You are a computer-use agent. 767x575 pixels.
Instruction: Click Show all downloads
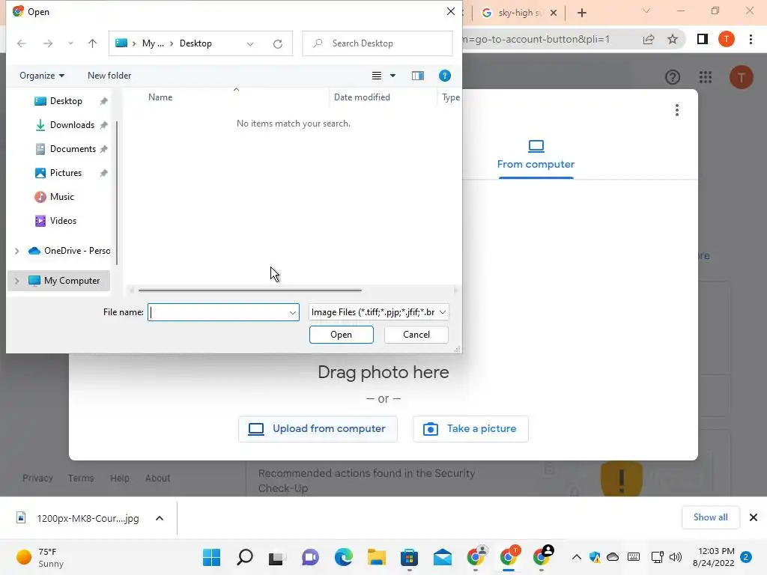click(x=710, y=517)
